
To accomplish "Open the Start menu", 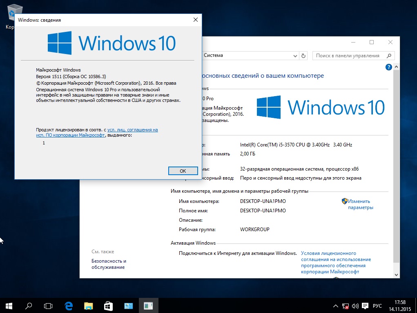I will click(9, 306).
